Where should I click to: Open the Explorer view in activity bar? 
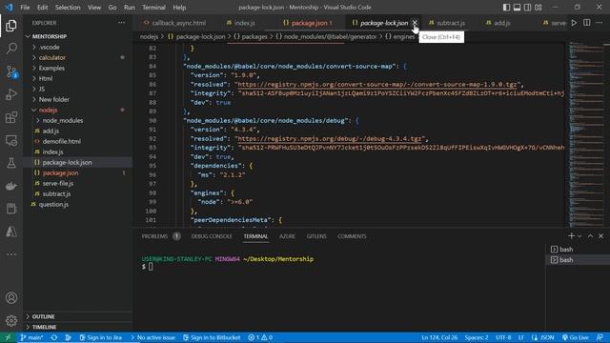pyautogui.click(x=11, y=26)
